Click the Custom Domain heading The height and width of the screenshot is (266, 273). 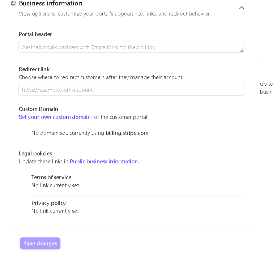pyautogui.click(x=38, y=109)
